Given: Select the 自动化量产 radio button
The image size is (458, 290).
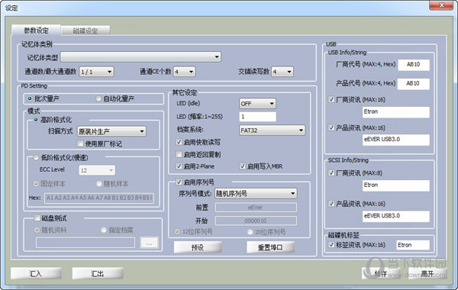Looking at the screenshot, I should [98, 98].
